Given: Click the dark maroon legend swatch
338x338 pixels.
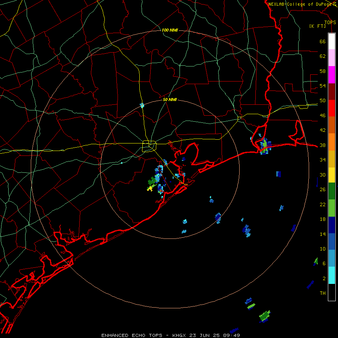Looking at the screenshot, I should pos(332,92).
